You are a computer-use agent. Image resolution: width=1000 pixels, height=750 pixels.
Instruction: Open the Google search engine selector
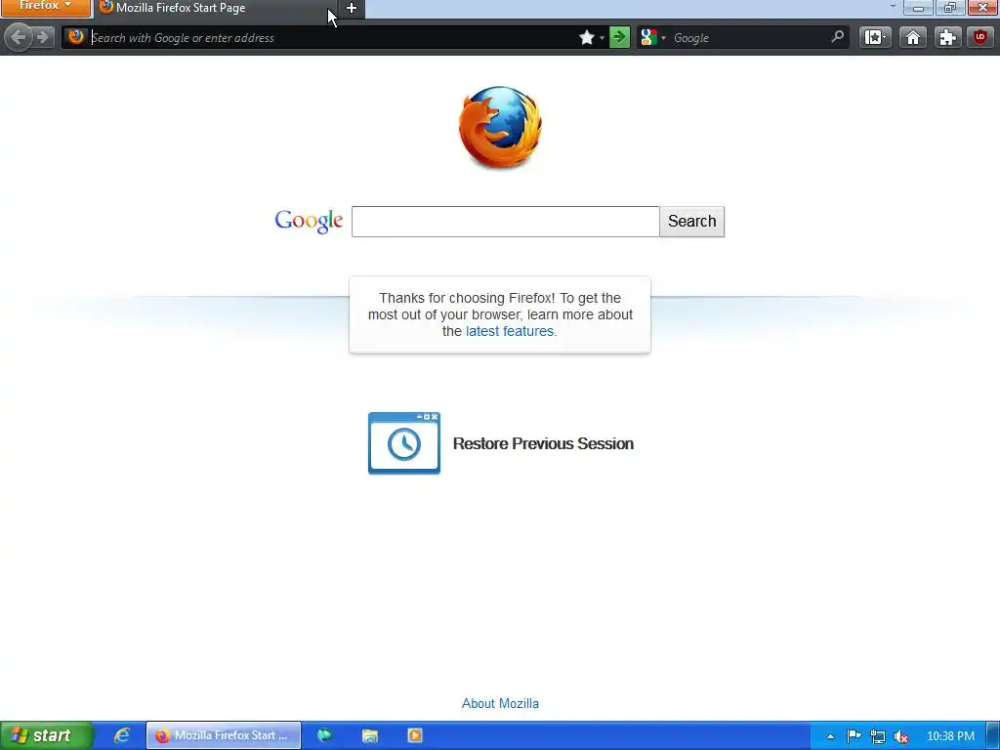pyautogui.click(x=653, y=38)
